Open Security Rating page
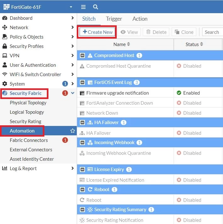The height and width of the screenshot is (224, 223). [x=25, y=122]
